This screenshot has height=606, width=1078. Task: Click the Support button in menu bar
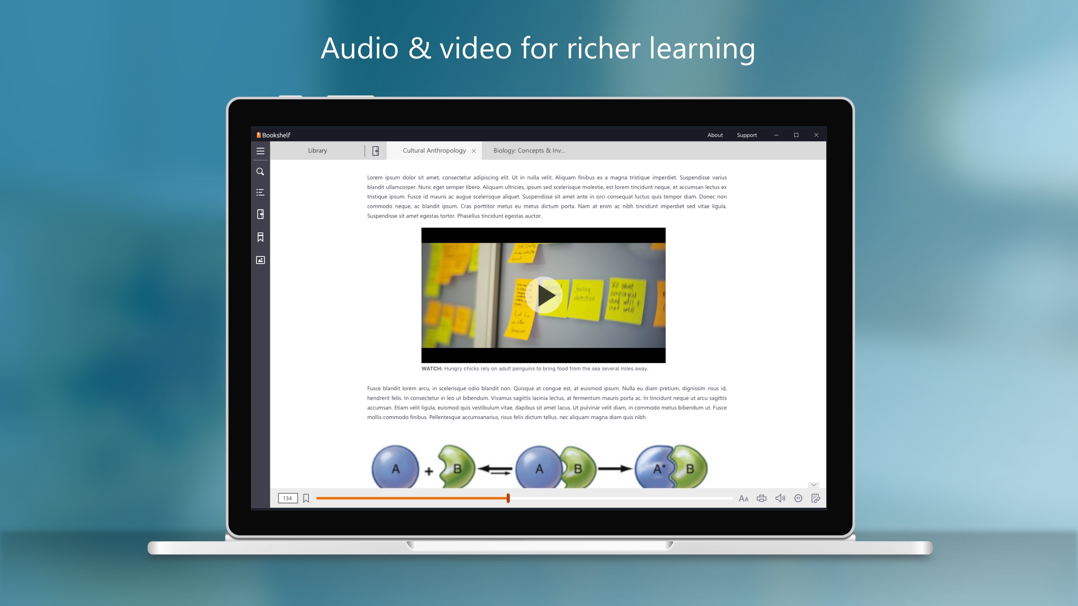pos(746,134)
